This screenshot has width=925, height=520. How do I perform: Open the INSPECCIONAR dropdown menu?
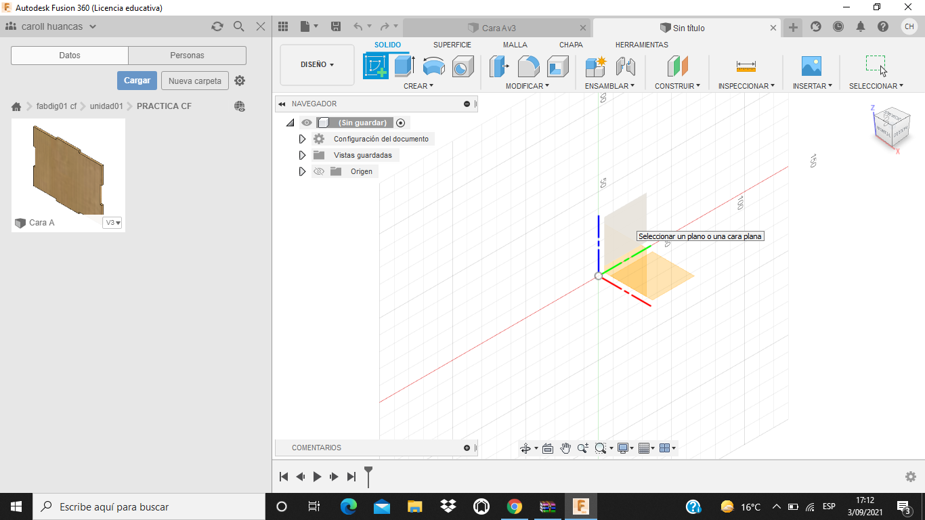pyautogui.click(x=746, y=86)
